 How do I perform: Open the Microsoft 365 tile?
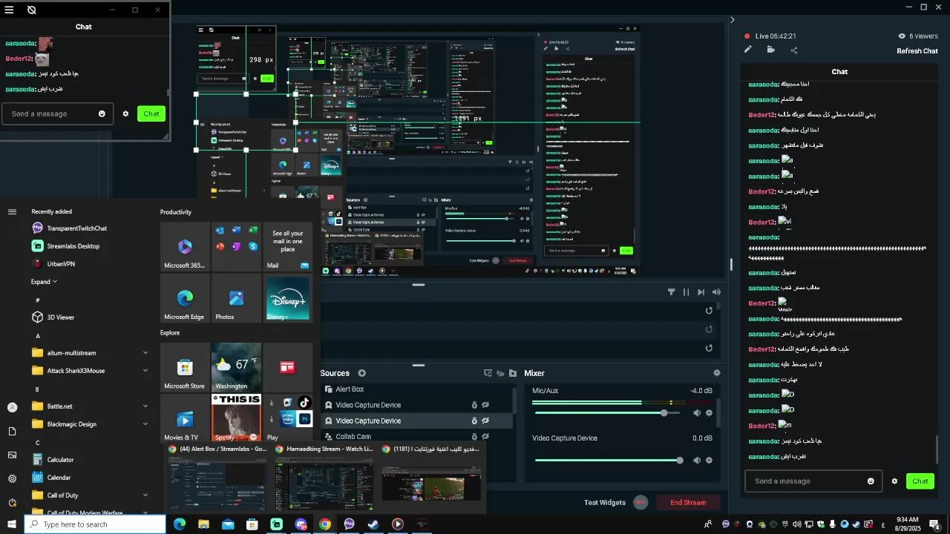click(185, 247)
